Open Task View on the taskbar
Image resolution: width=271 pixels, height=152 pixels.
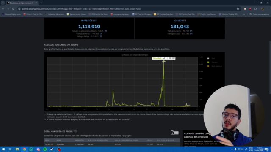tap(10, 149)
